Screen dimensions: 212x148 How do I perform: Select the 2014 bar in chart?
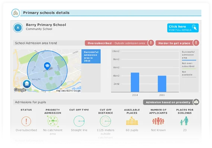tap(135, 82)
